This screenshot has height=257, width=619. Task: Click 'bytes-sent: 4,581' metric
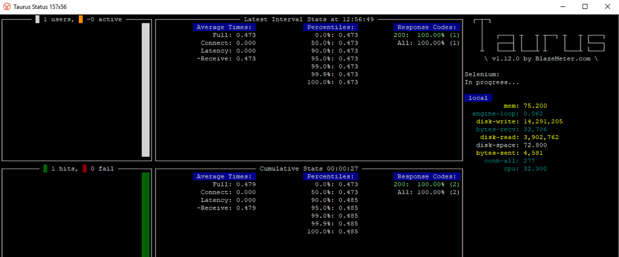[x=510, y=153]
